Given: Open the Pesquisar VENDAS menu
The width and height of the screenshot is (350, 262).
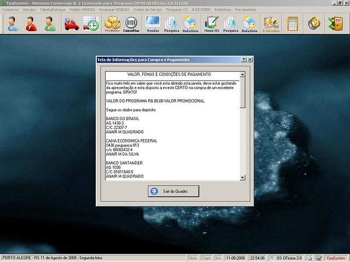Looking at the screenshot, I should tap(114, 10).
